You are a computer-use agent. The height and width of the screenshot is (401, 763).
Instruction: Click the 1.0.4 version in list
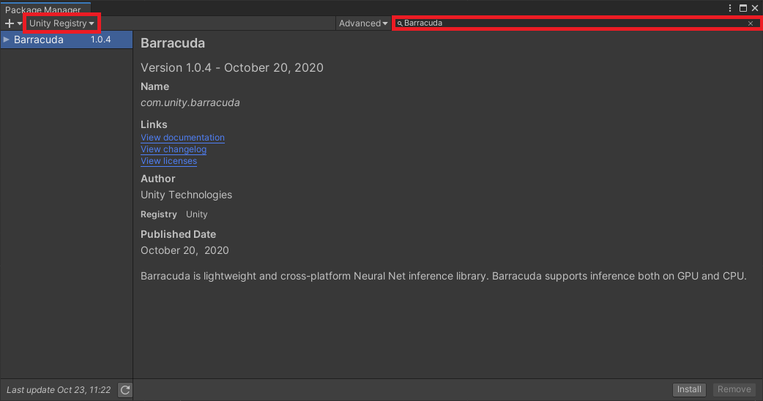click(101, 40)
